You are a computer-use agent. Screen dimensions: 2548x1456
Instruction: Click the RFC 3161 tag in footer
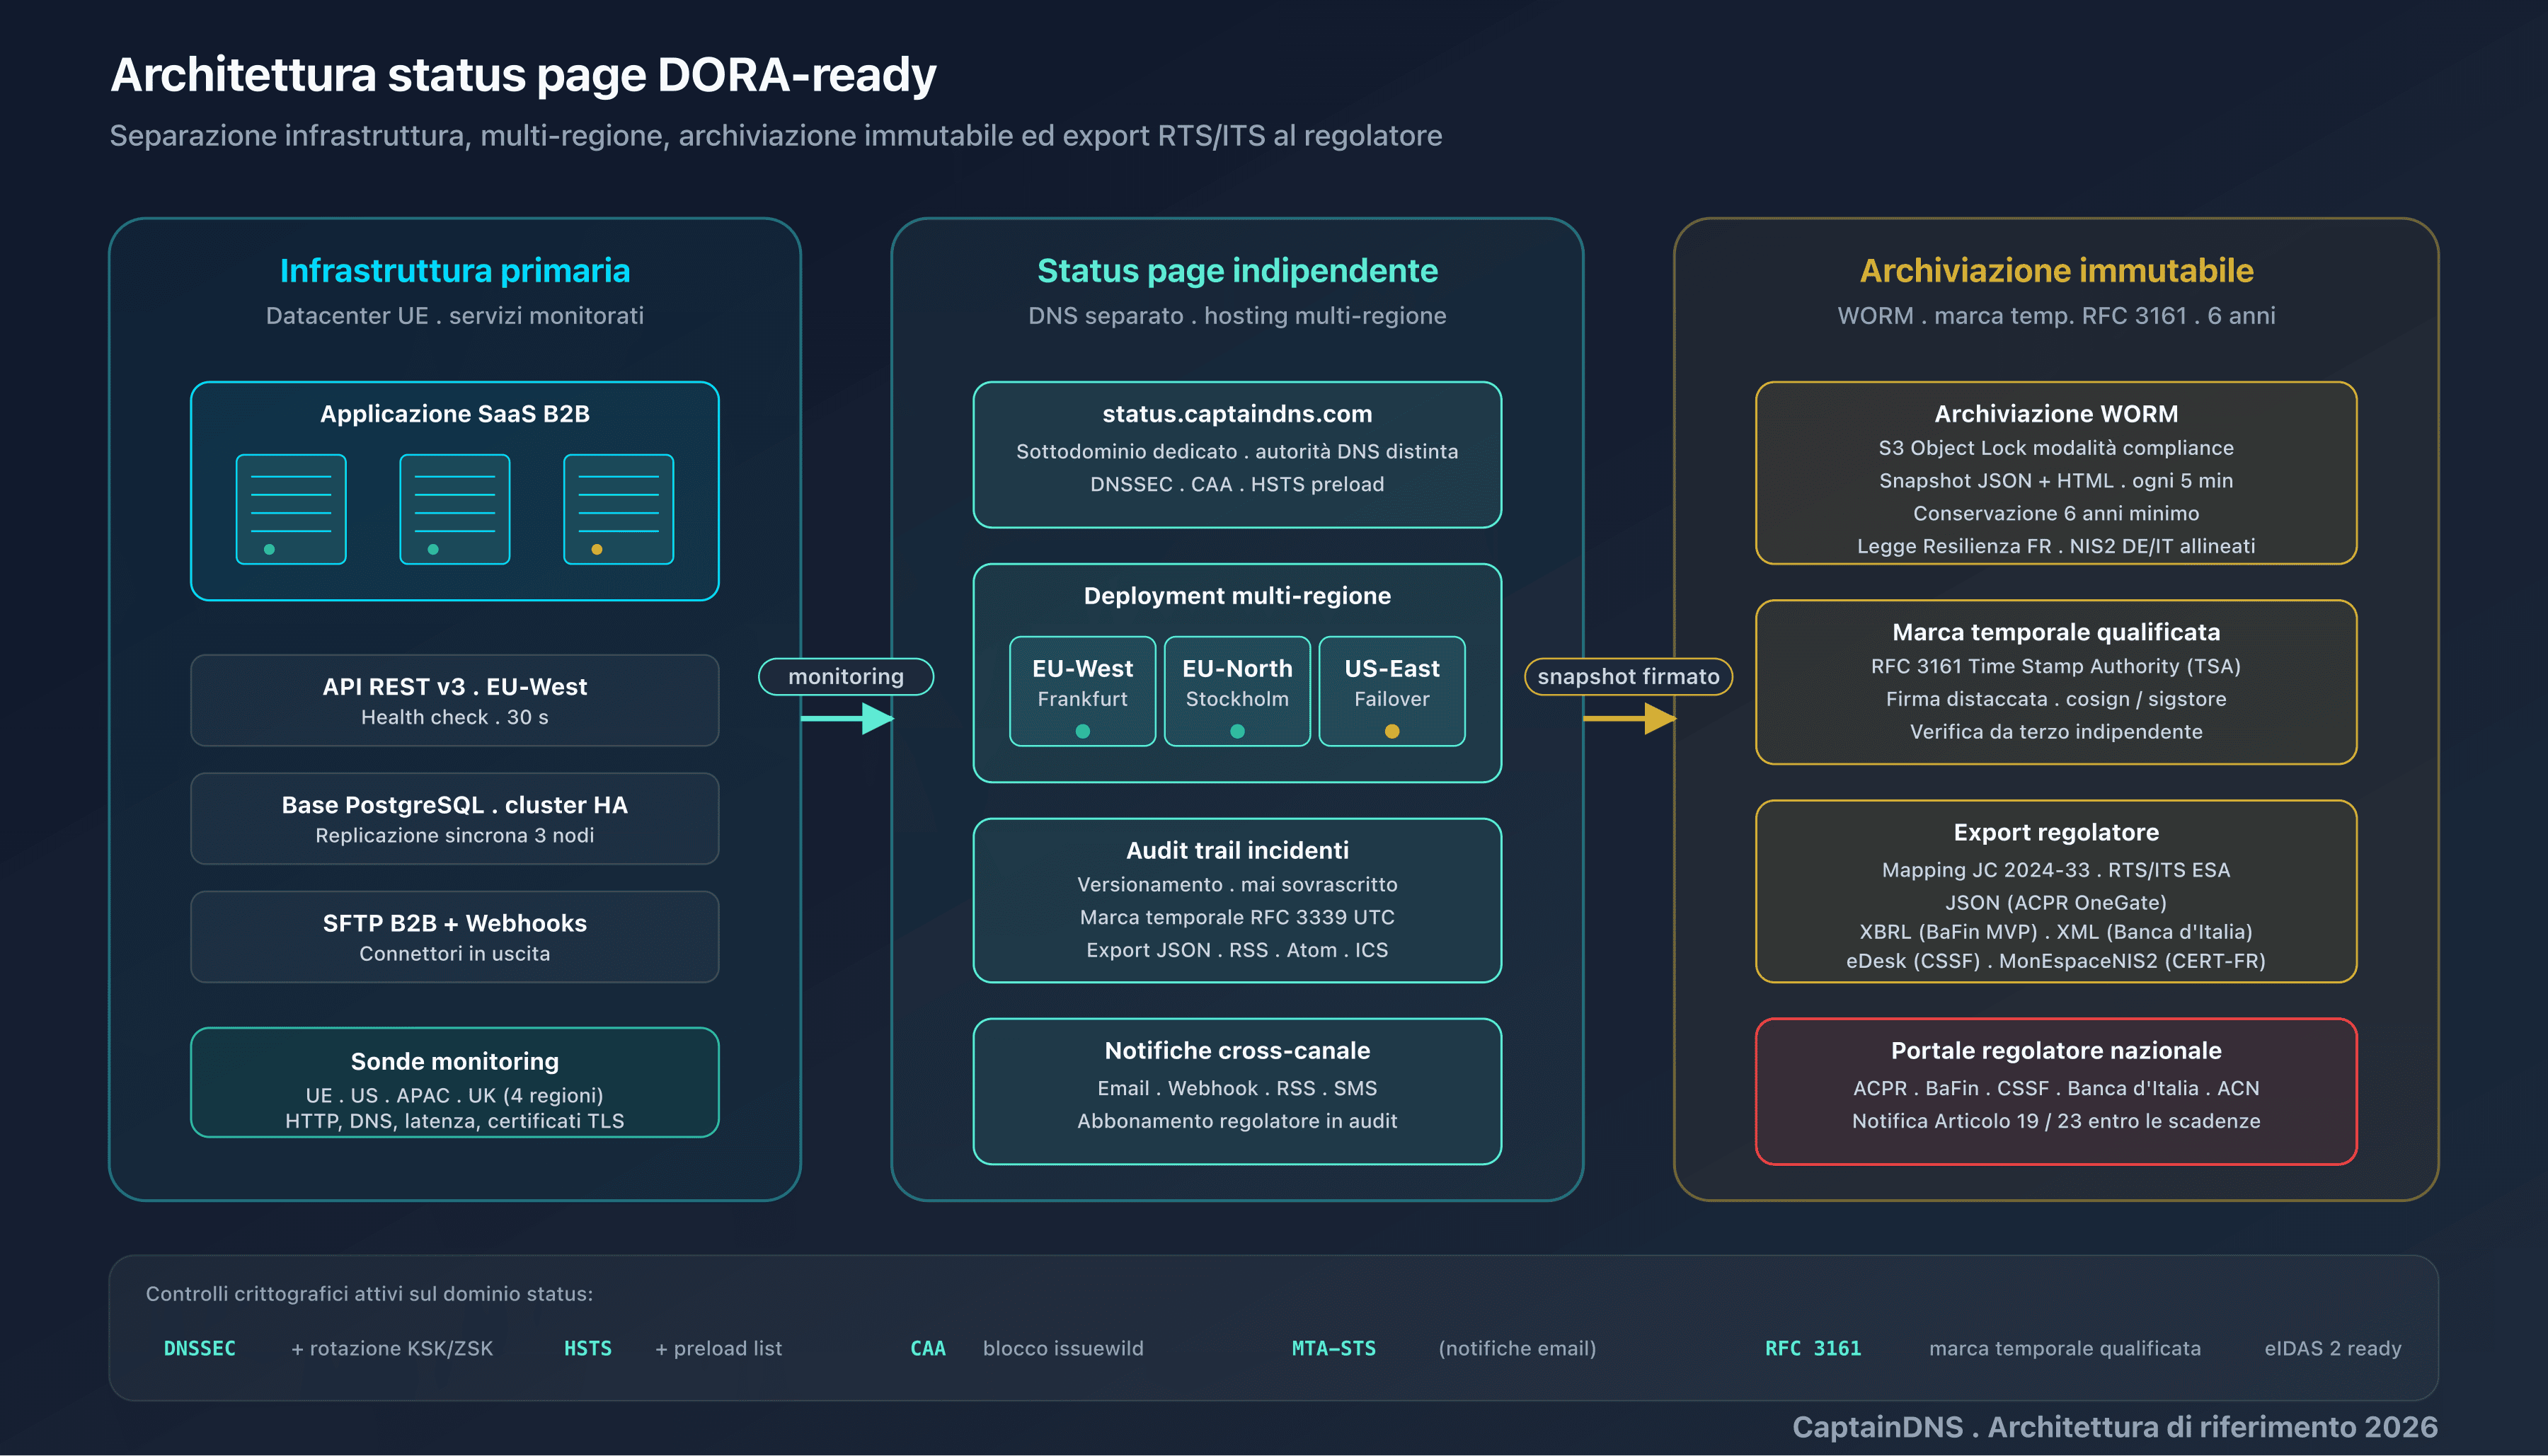1813,1348
